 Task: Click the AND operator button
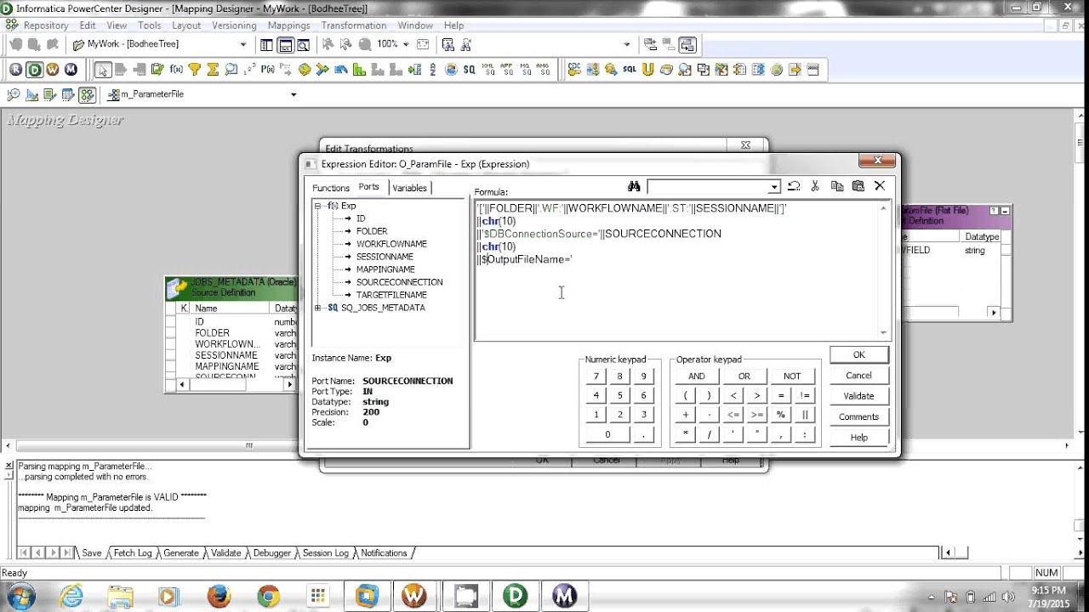[697, 376]
